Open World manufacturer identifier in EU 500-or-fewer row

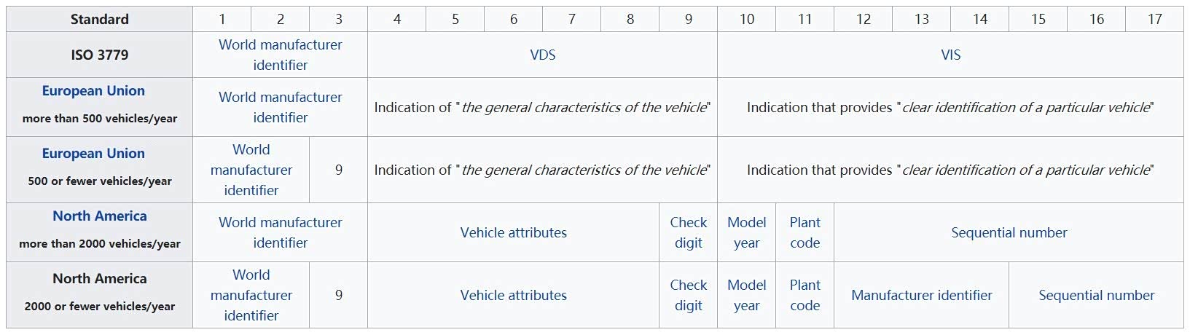pyautogui.click(x=251, y=170)
